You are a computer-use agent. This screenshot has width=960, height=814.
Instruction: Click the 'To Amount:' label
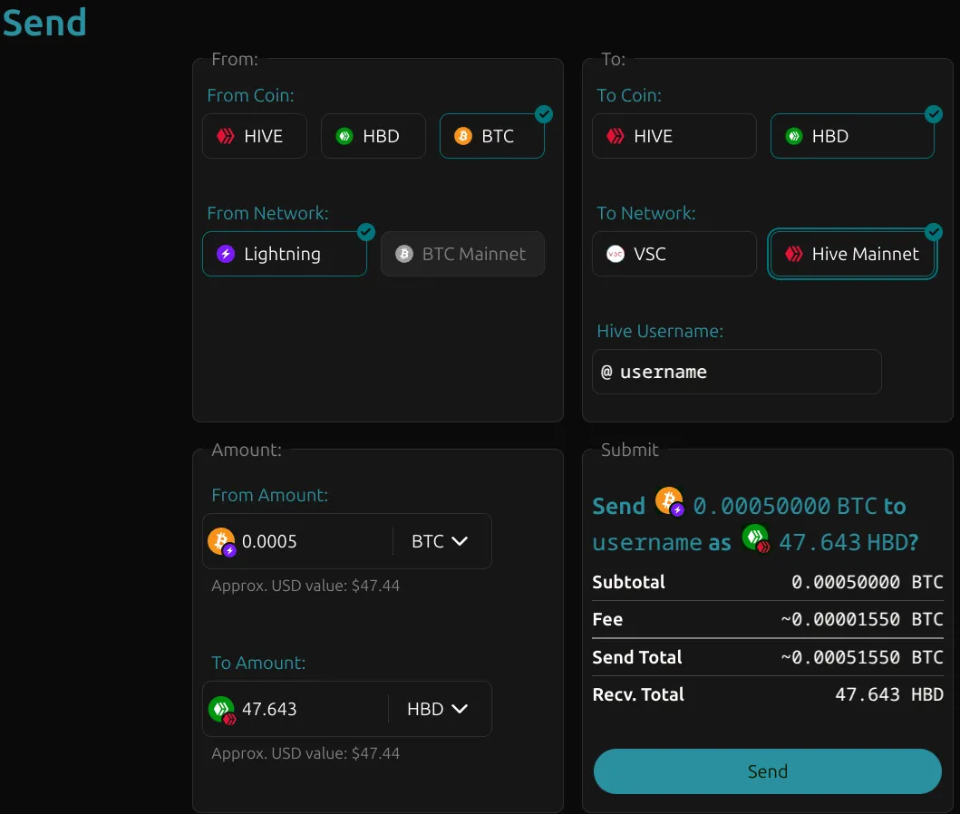[258, 663]
